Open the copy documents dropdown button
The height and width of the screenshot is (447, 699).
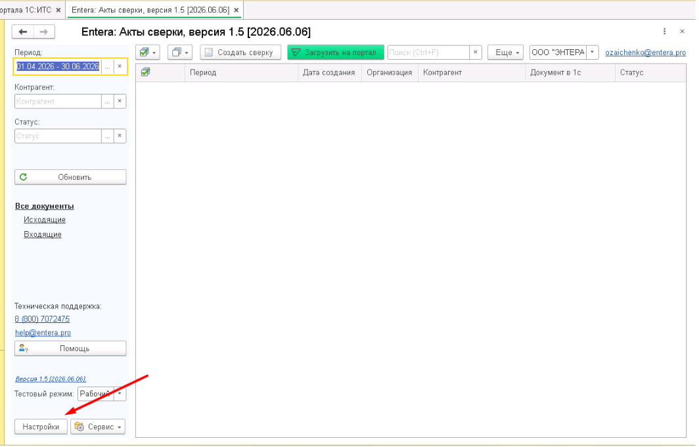(179, 53)
